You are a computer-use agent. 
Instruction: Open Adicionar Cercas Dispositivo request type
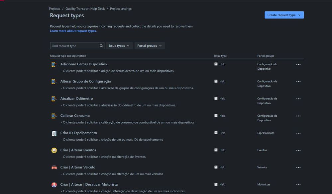84,64
